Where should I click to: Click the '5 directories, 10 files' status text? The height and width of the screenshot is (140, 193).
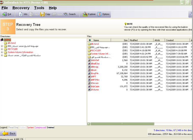pyautogui.click(x=173, y=130)
